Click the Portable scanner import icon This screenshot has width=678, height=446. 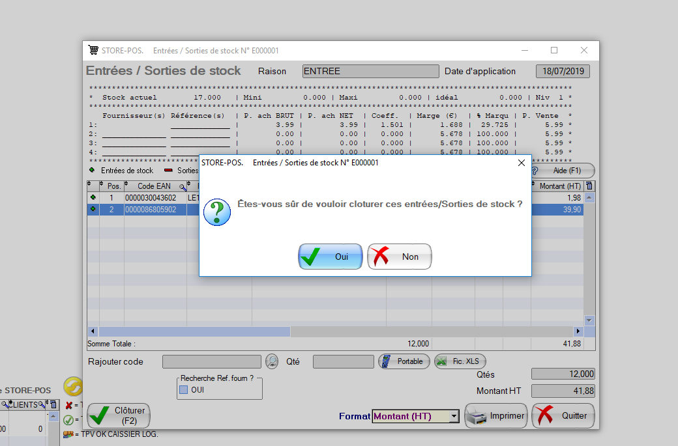pos(404,361)
